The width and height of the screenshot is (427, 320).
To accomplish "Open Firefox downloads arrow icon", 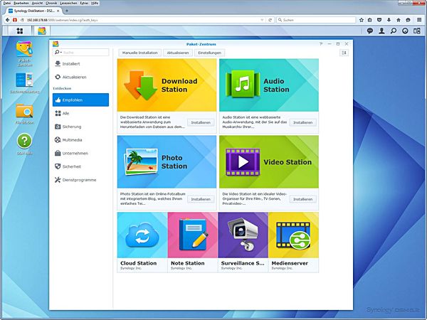I will coord(389,20).
